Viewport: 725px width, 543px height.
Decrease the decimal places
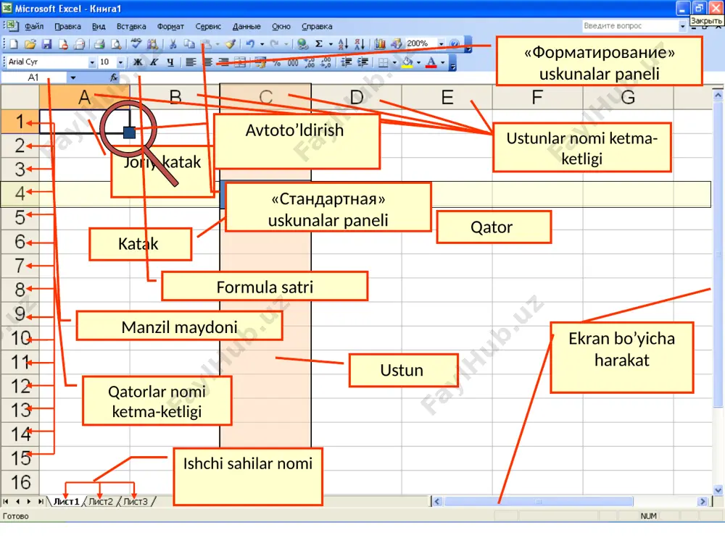point(326,62)
